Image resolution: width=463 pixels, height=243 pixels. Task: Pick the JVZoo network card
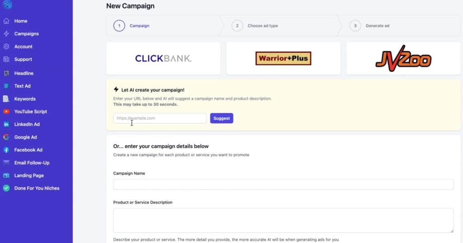[403, 58]
